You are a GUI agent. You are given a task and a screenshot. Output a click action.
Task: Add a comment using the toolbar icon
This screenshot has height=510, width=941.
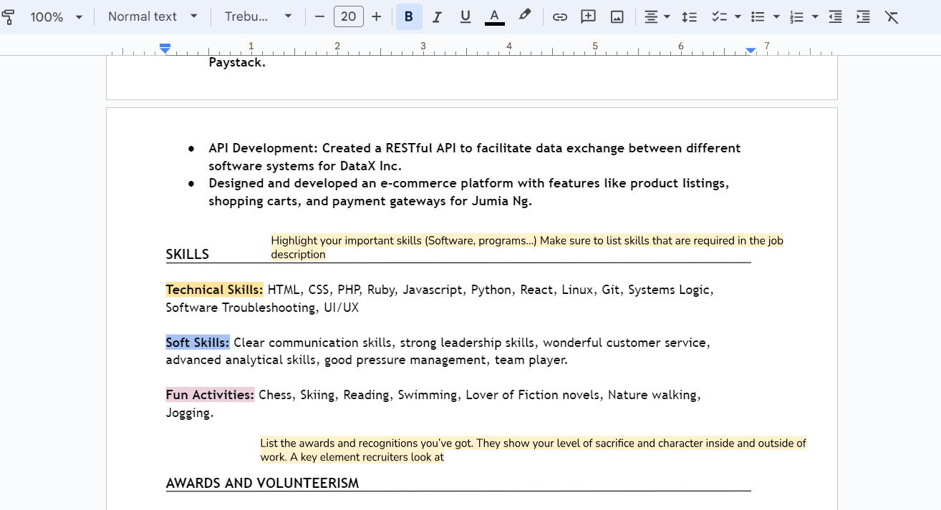point(589,16)
